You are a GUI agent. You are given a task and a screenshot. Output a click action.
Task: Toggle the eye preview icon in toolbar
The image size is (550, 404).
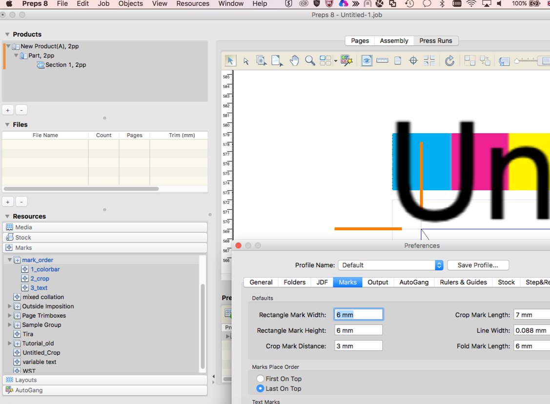[367, 61]
